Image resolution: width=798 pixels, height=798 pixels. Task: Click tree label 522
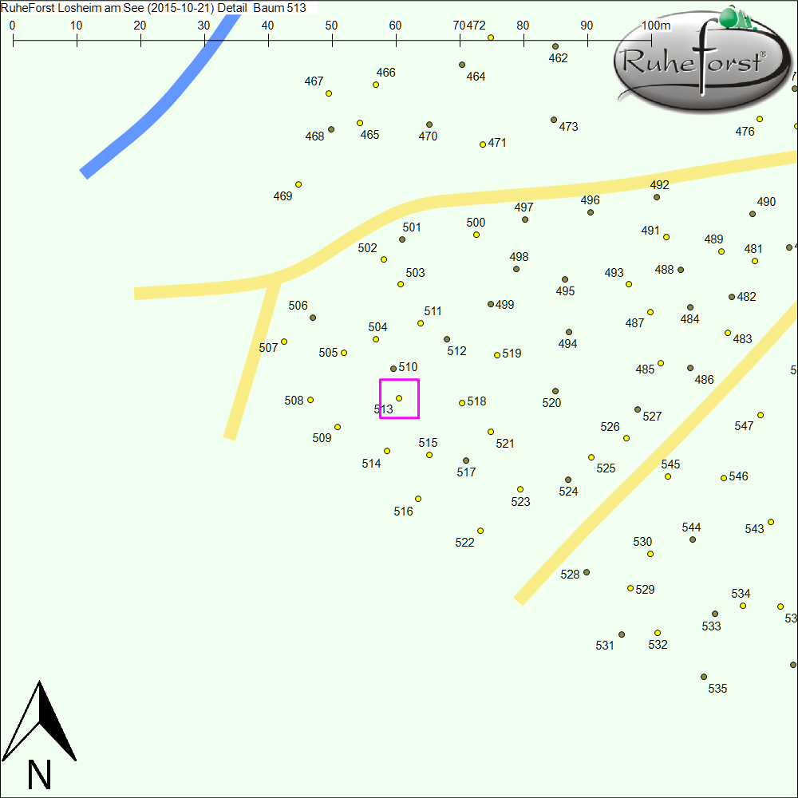[x=464, y=543]
